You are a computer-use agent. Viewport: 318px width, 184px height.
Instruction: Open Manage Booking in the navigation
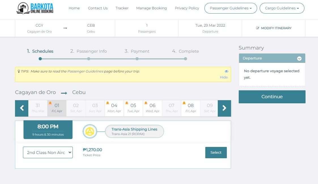coord(151,8)
